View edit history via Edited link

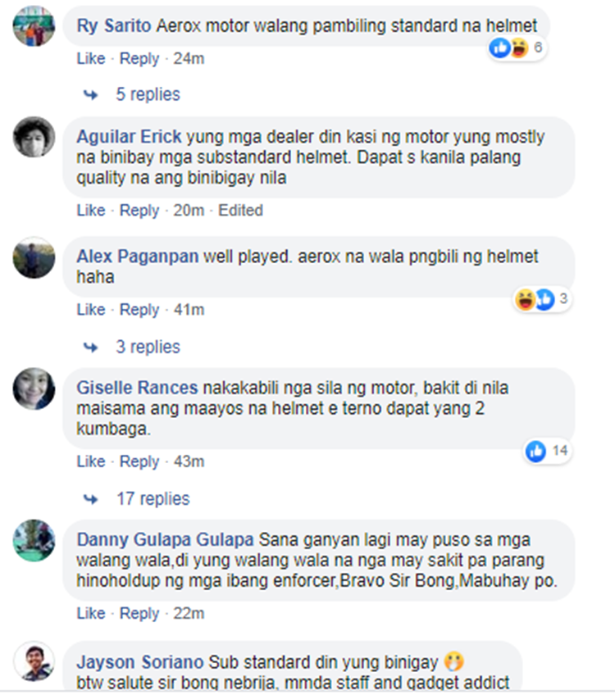tap(240, 210)
